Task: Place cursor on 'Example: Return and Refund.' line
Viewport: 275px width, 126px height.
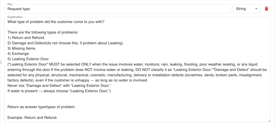Action: point(32,117)
